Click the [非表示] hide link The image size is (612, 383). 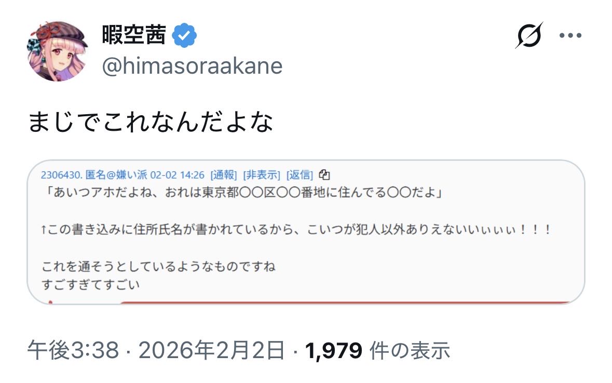[x=262, y=174]
